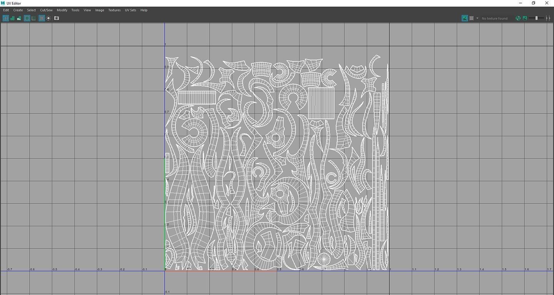Expand the toolbar overflow arrows

point(548,18)
